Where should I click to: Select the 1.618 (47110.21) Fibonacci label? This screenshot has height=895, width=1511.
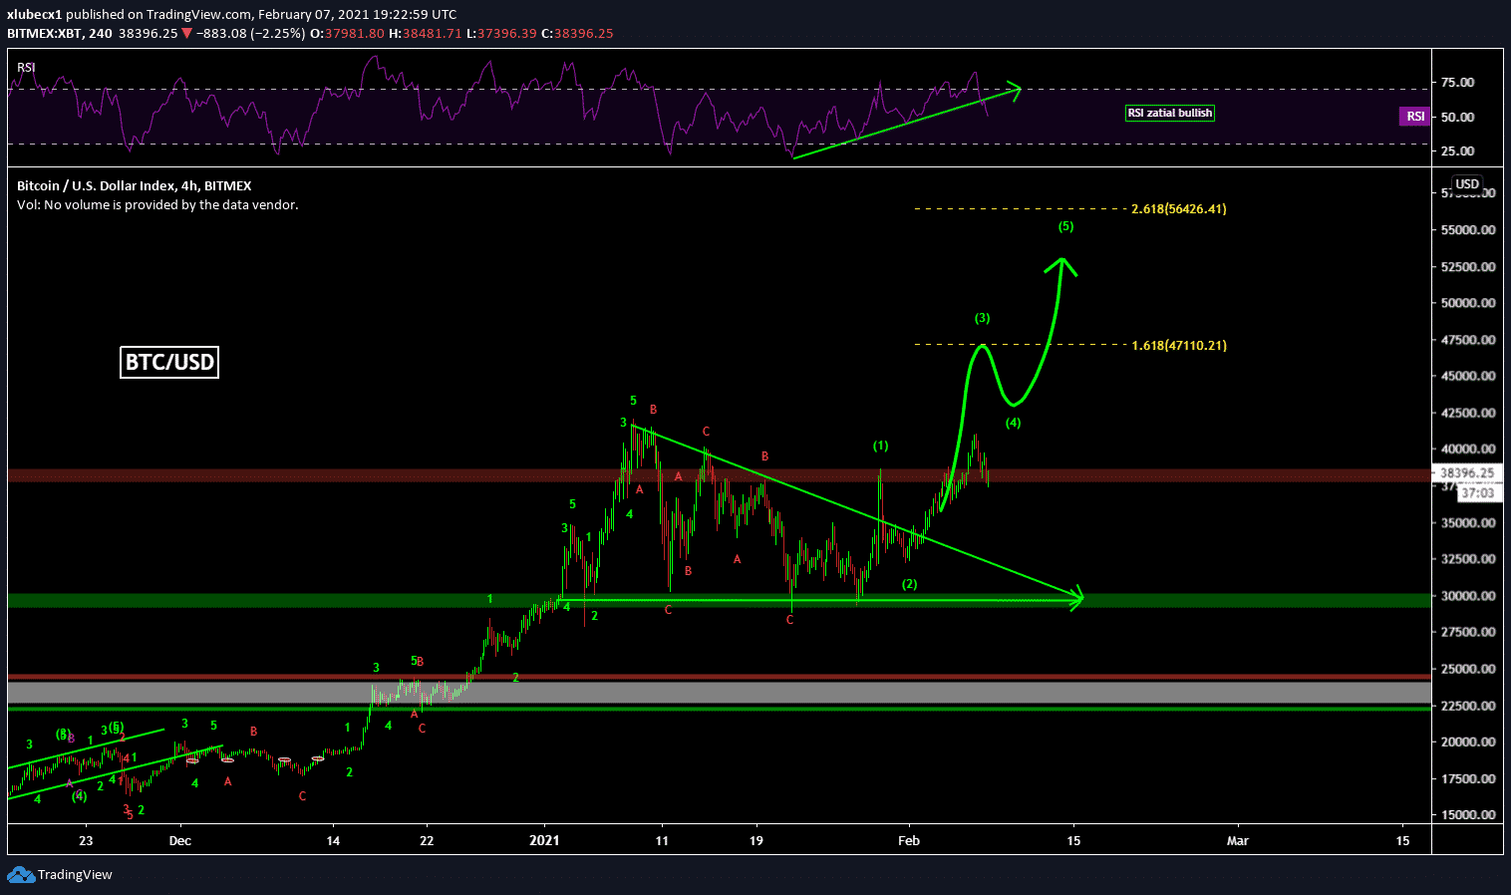coord(1178,346)
